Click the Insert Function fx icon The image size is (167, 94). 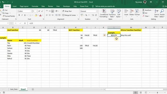tap(25, 23)
